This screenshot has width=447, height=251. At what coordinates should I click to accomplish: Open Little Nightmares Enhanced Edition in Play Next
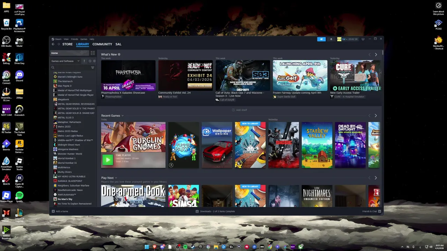pos(317,196)
